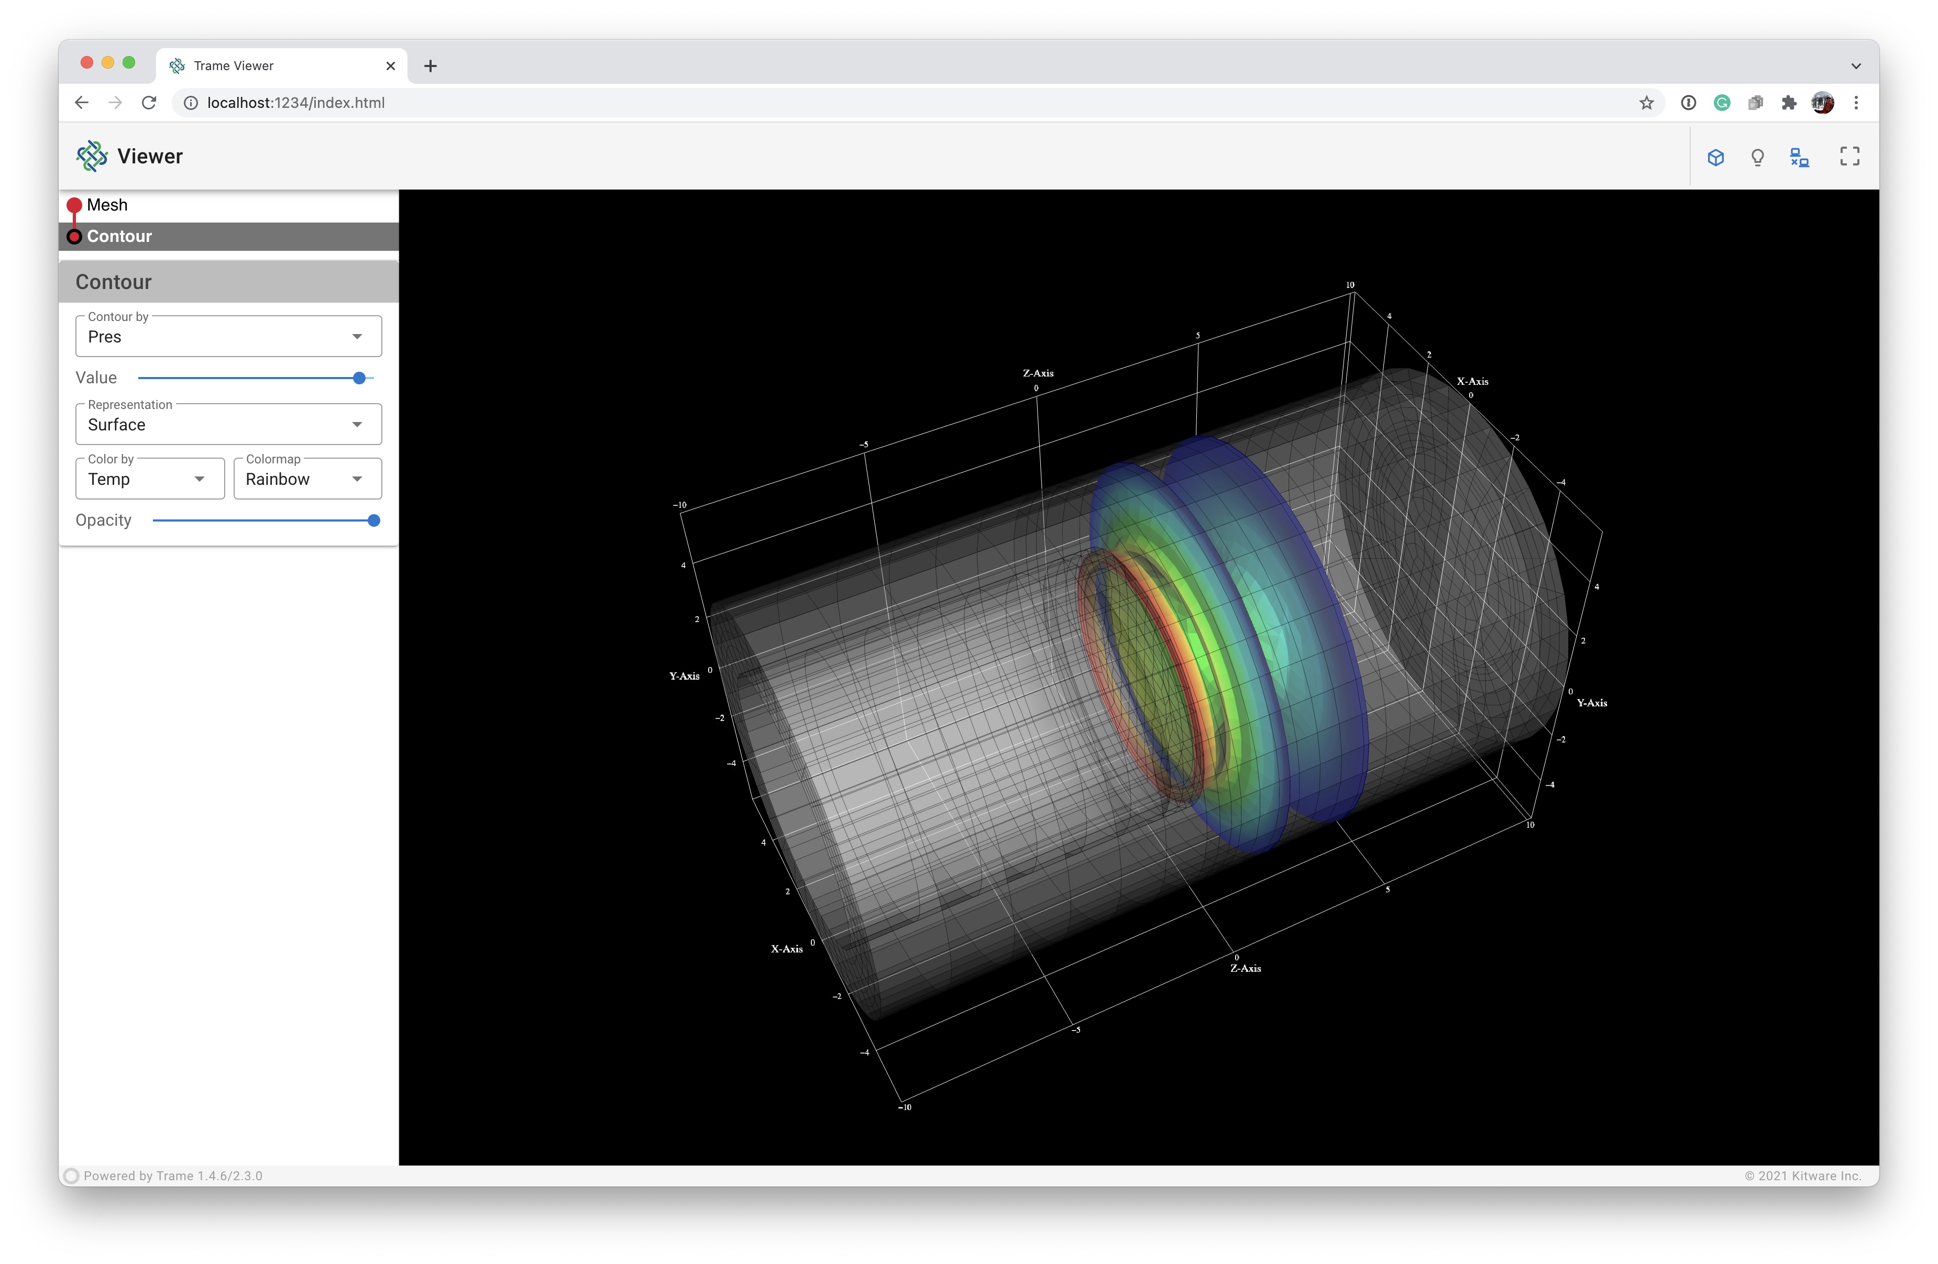Click the Trame Viewer logo
The image size is (1938, 1264).
92,156
